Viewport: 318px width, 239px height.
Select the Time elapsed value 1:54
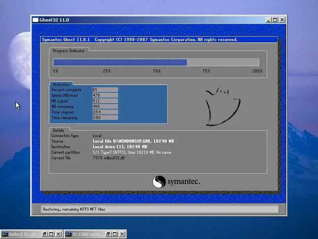pos(105,112)
